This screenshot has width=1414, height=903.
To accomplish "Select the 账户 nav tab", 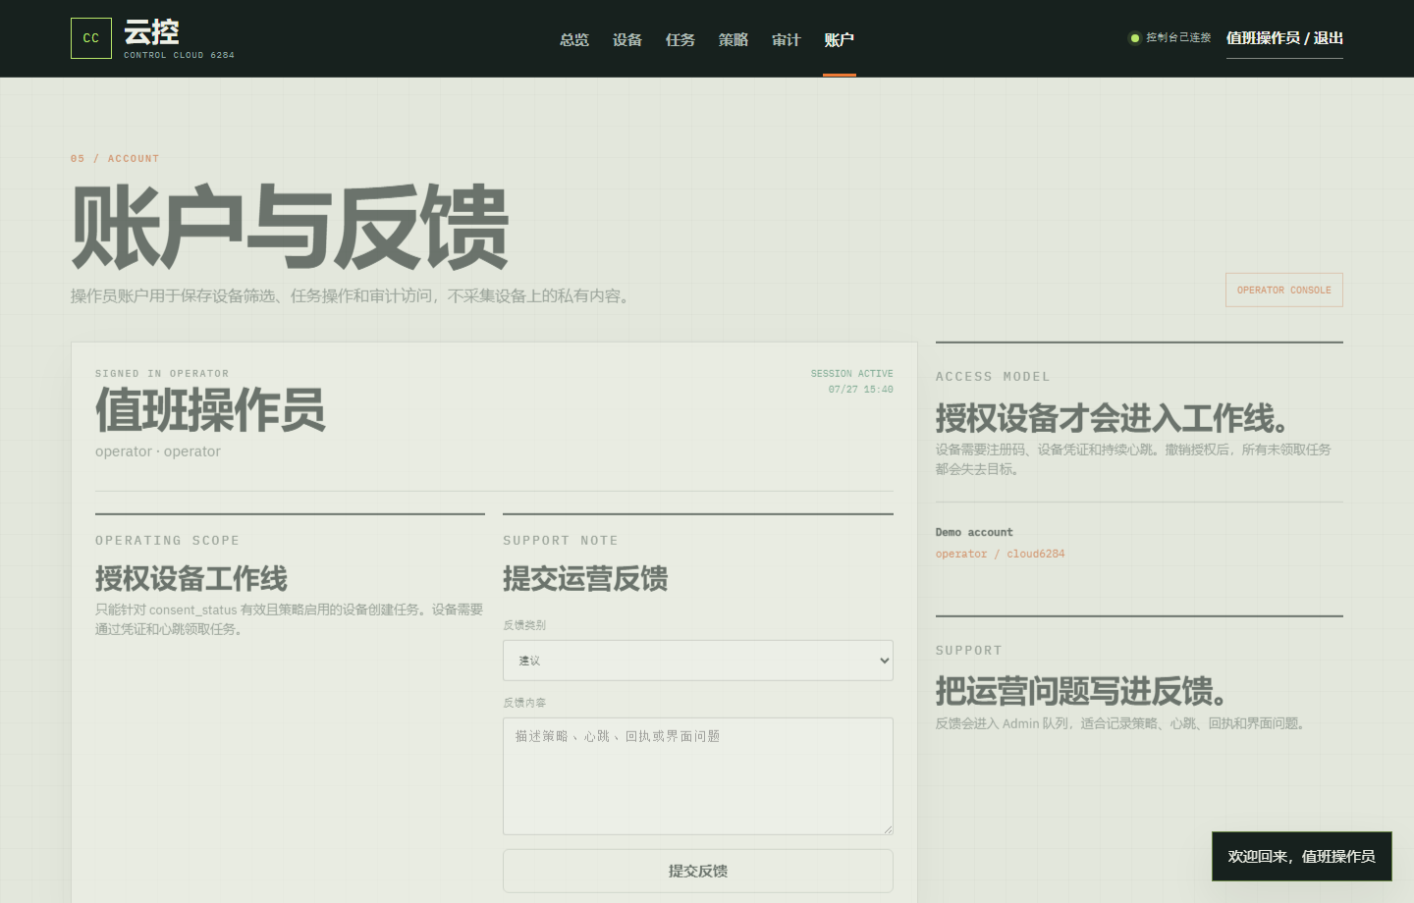I will 840,39.
